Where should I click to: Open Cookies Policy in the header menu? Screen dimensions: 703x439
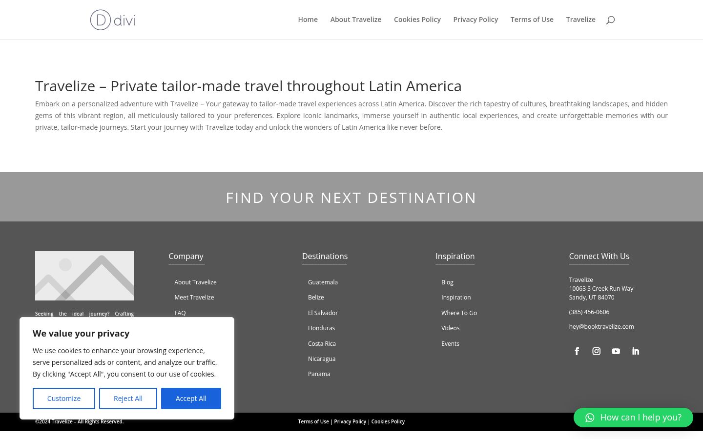[x=417, y=20]
